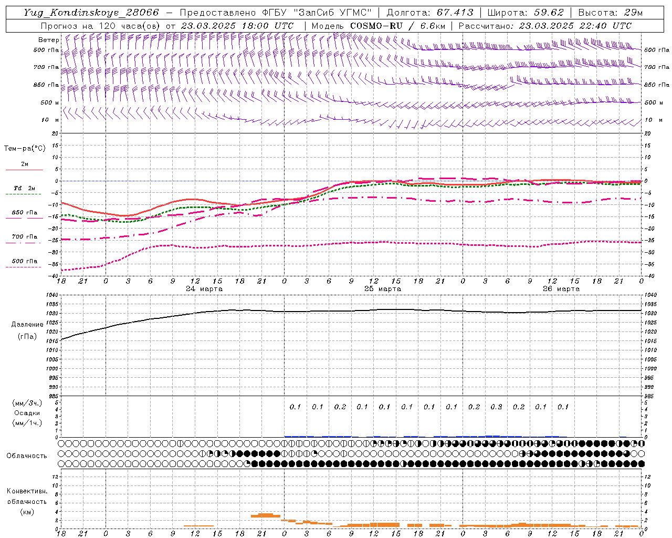
Task: Select the 0.3 precipitation value
Action: 496,407
